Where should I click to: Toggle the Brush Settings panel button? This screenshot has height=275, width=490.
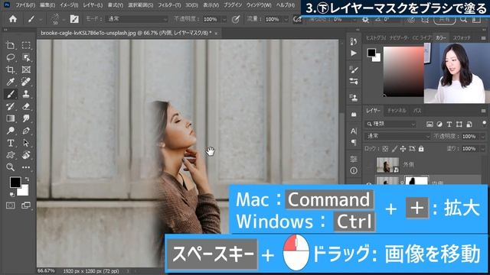pos(74,19)
